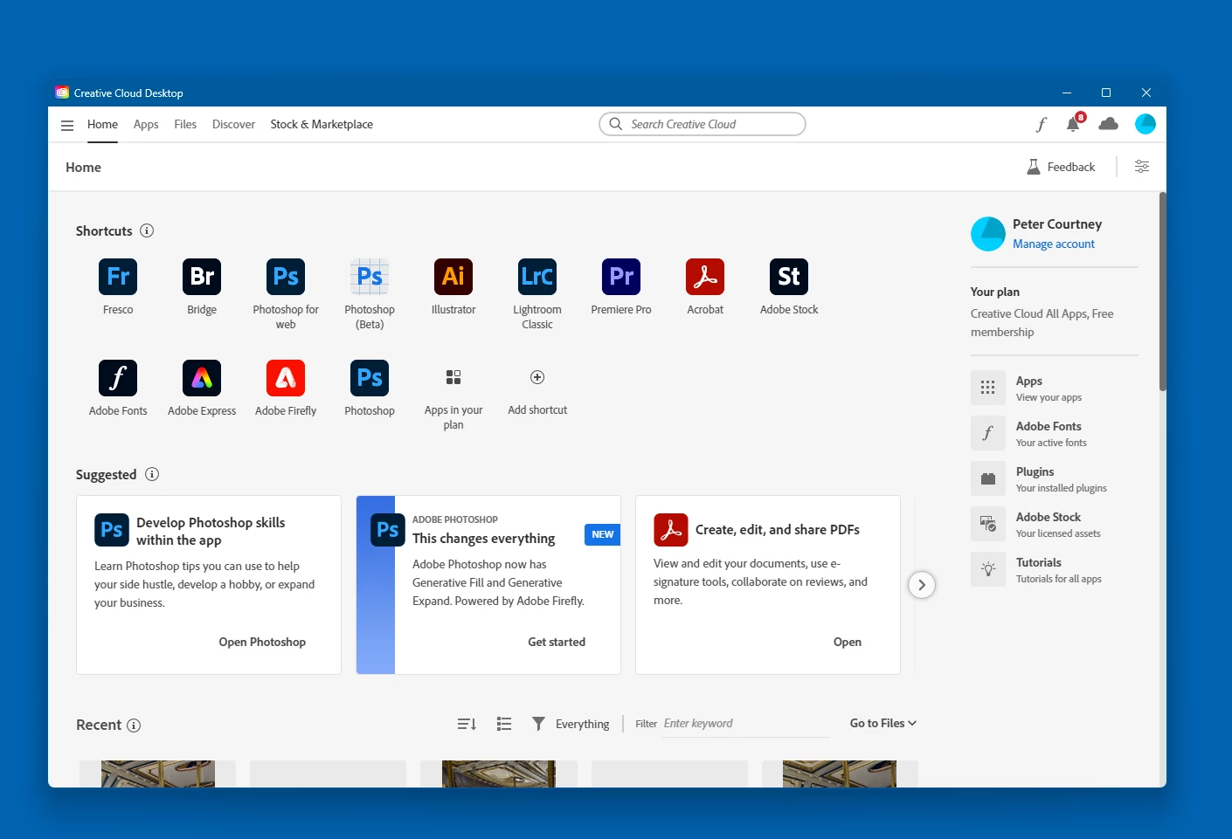The height and width of the screenshot is (839, 1232).
Task: Open the Lightroom Classic shortcut
Action: [x=537, y=277]
